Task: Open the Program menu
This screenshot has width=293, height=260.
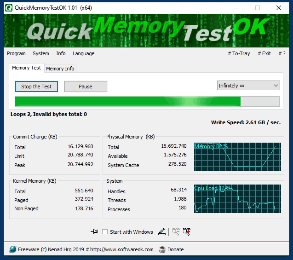Action: click(16, 53)
